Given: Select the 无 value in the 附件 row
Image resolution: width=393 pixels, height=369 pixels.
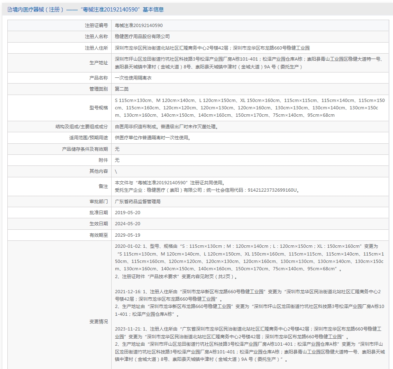Looking at the screenshot, I should point(117,160).
